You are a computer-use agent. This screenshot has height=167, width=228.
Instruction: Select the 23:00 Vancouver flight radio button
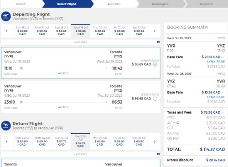coord(155,99)
